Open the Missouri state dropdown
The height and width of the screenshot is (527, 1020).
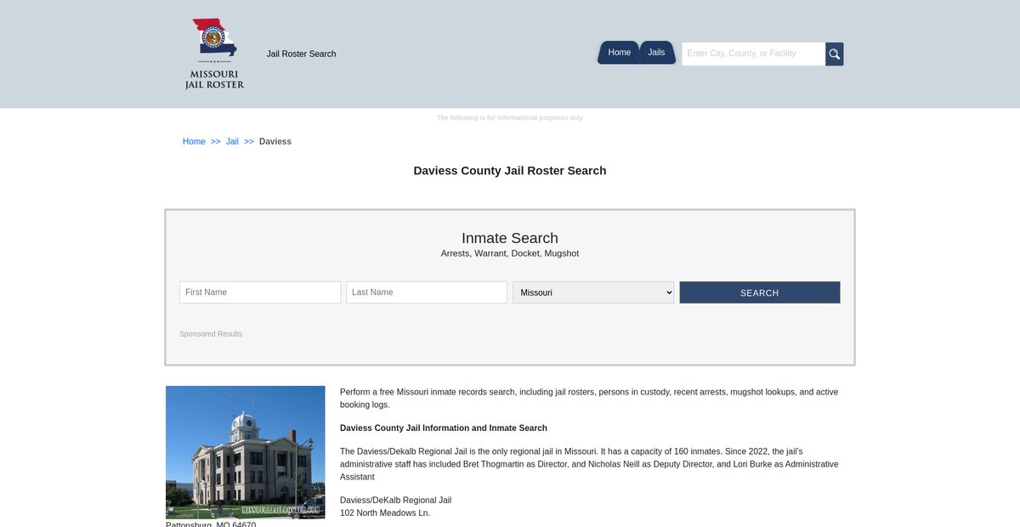click(x=593, y=292)
